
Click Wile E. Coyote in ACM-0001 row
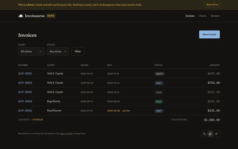tap(55, 73)
